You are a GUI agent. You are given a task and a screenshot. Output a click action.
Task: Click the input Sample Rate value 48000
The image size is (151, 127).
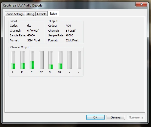pyautogui.click(x=31, y=35)
